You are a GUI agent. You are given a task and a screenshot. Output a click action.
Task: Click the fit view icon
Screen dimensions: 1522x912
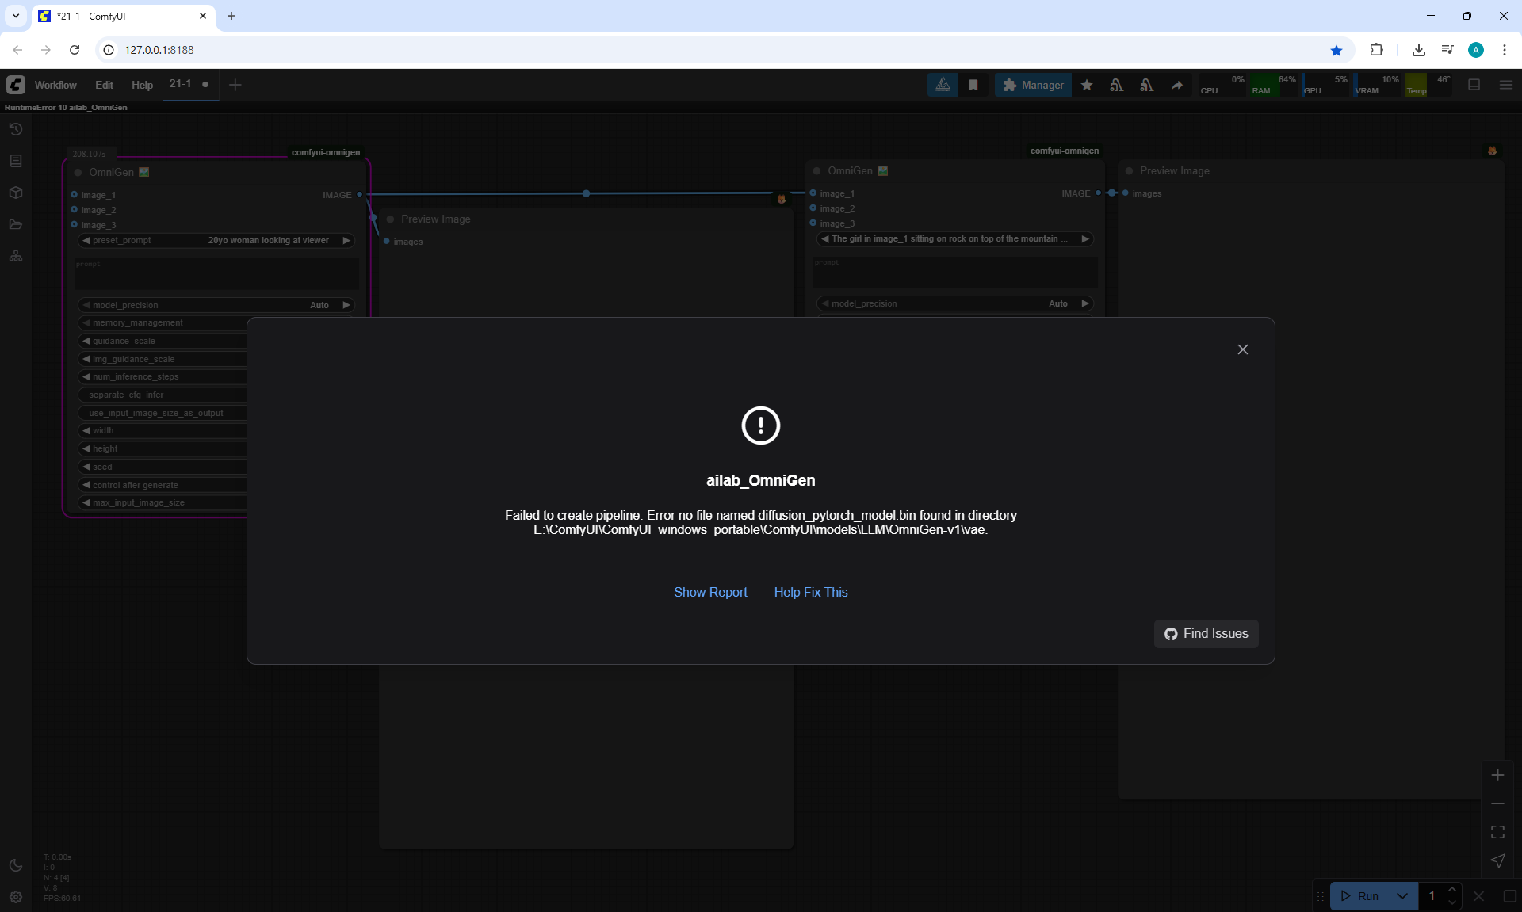point(1497,832)
